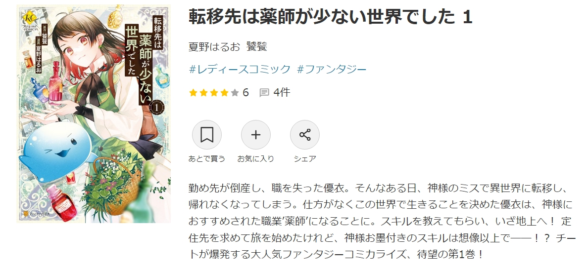588x269 pixels.
Task: Click the title 転移先は薬師が少ない世界でした 1
Action: [x=330, y=17]
